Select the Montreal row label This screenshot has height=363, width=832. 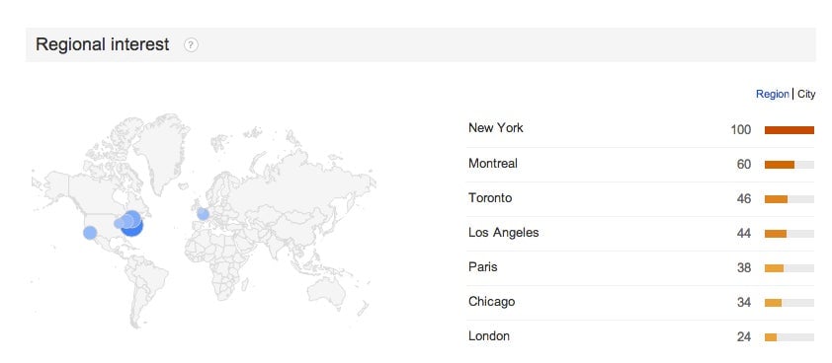tap(493, 163)
